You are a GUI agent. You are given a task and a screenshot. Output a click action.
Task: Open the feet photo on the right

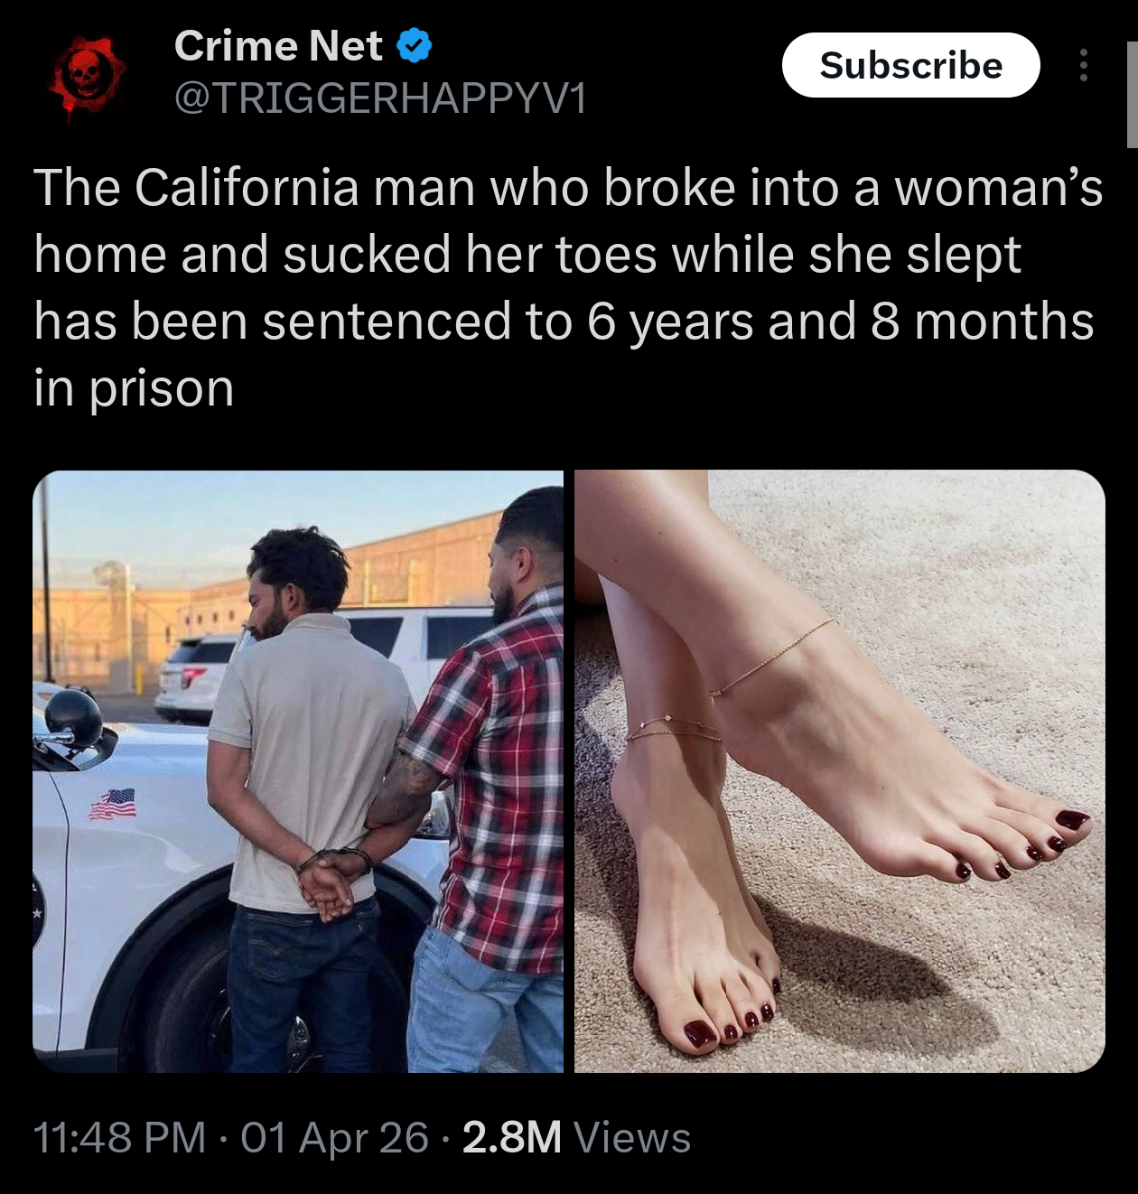(x=840, y=771)
